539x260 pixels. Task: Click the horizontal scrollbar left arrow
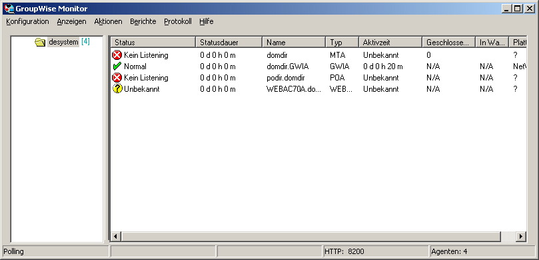pyautogui.click(x=116, y=236)
